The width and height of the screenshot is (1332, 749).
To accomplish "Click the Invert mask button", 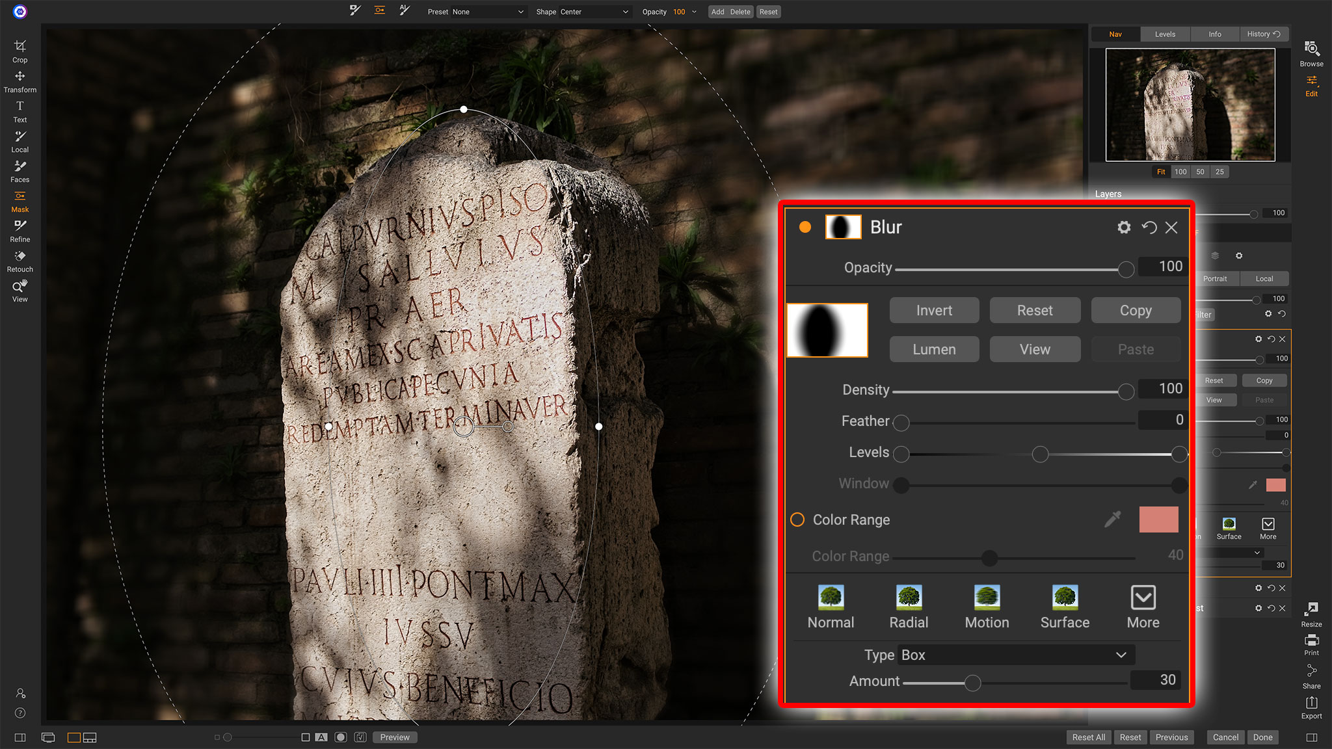I will pos(934,311).
